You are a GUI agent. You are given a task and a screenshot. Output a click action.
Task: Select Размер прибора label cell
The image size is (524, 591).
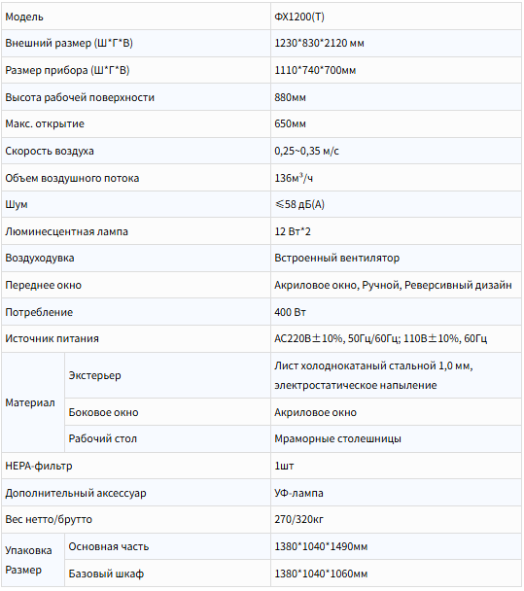pyautogui.click(x=136, y=71)
